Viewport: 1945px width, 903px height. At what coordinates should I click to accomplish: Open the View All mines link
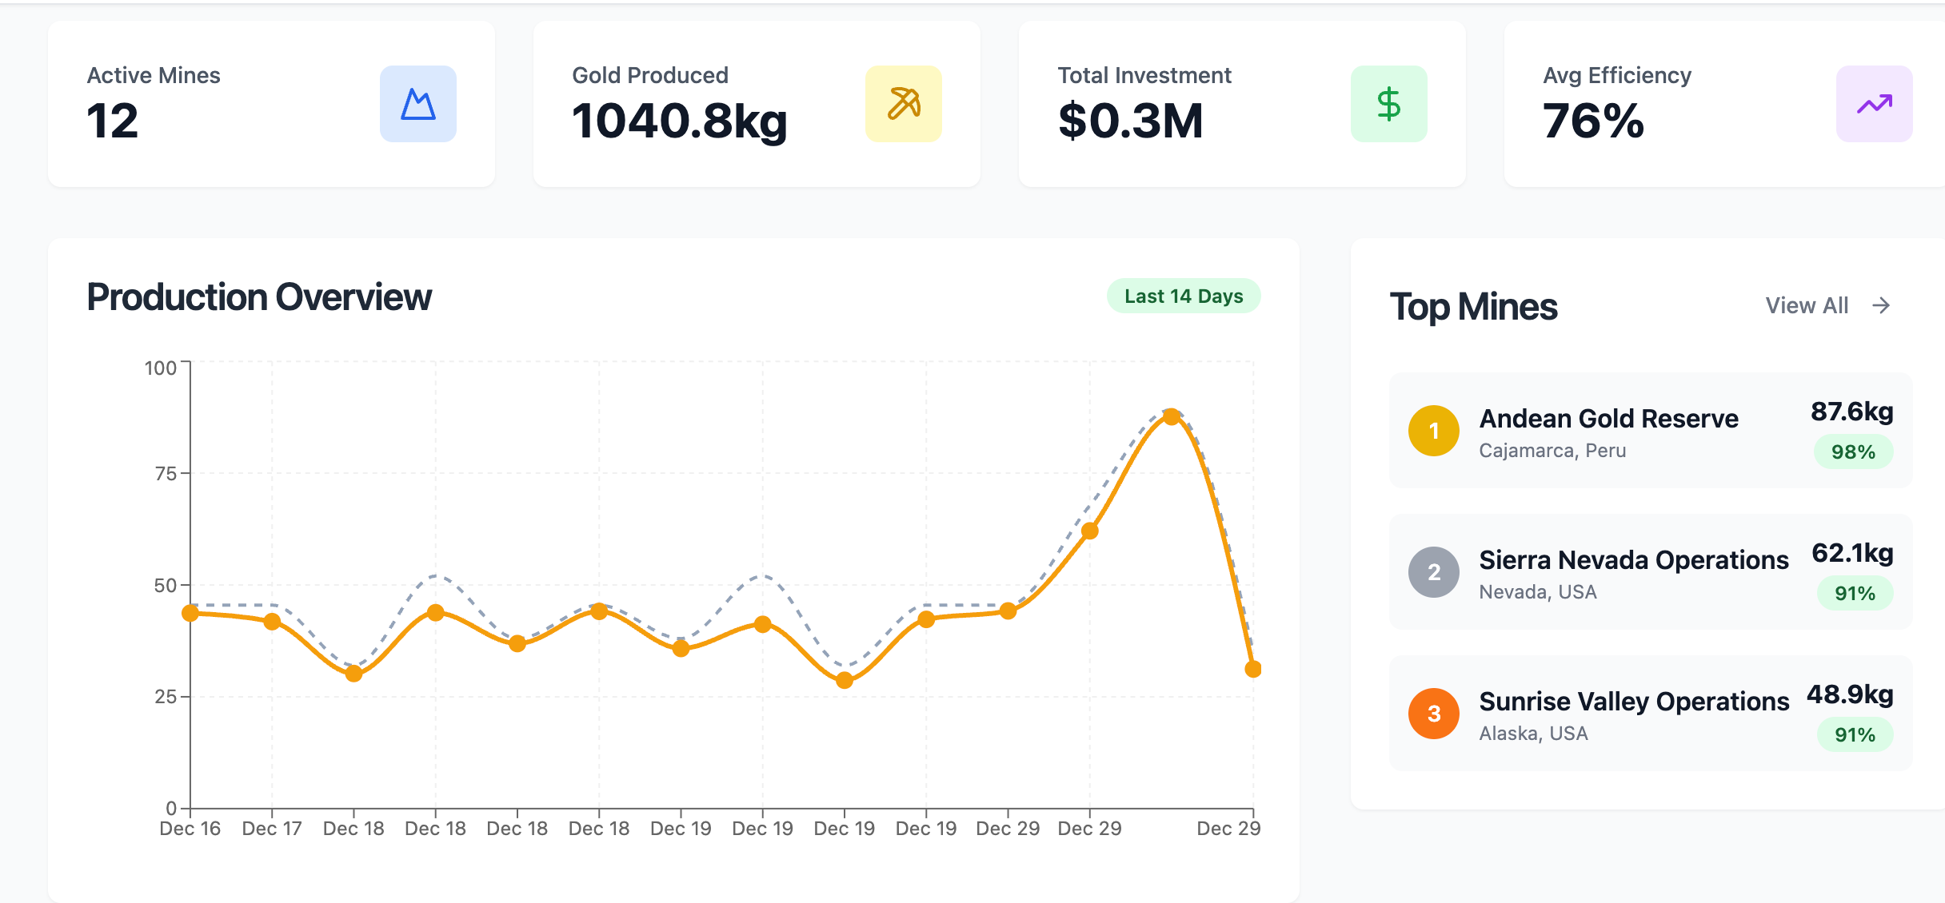[x=1828, y=305]
